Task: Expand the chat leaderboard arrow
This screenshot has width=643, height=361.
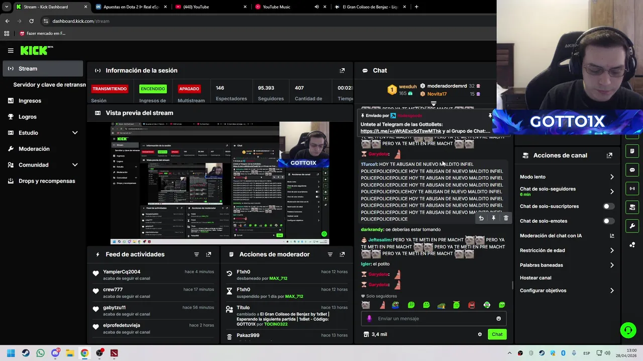Action: click(x=434, y=104)
